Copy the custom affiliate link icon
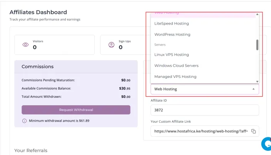 253,131
